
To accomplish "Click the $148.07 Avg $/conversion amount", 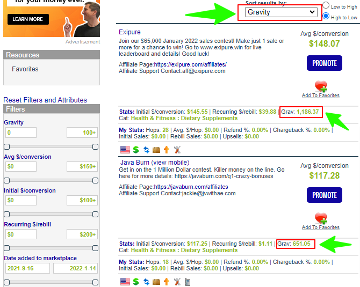I will coord(325,43).
